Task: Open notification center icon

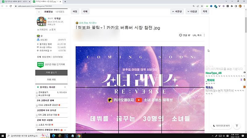Action: pyautogui.click(x=243, y=136)
